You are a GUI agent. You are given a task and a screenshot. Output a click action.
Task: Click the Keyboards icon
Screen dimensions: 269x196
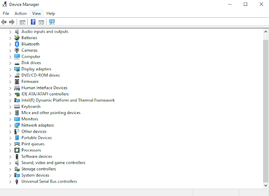point(17,106)
